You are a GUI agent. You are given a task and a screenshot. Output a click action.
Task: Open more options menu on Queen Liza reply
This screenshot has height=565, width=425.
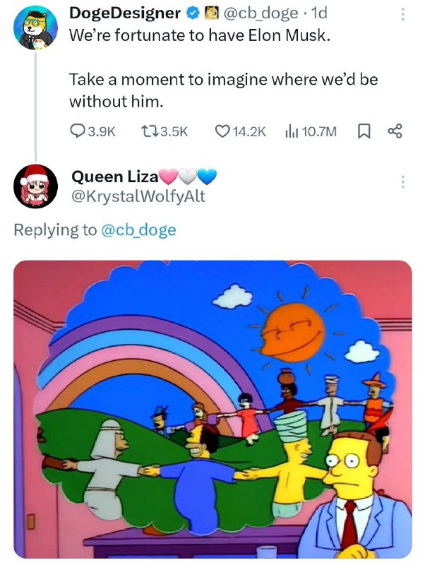402,182
